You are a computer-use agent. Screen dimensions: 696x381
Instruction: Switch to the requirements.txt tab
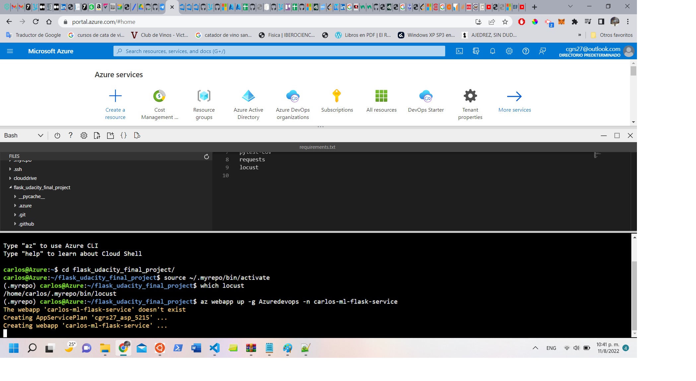pos(317,147)
